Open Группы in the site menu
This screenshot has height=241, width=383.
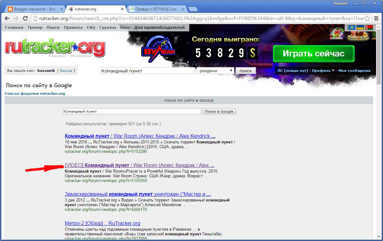(x=108, y=27)
